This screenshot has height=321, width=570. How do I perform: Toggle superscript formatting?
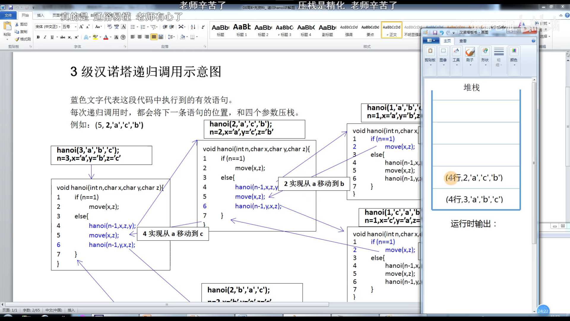[x=76, y=37]
